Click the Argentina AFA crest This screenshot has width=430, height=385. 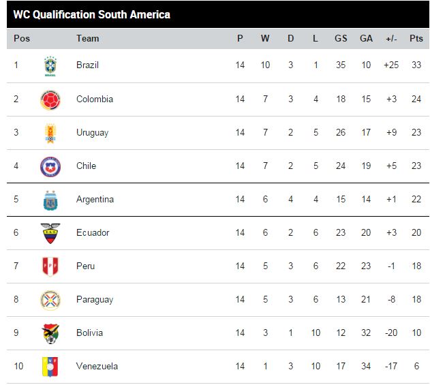[x=50, y=200]
